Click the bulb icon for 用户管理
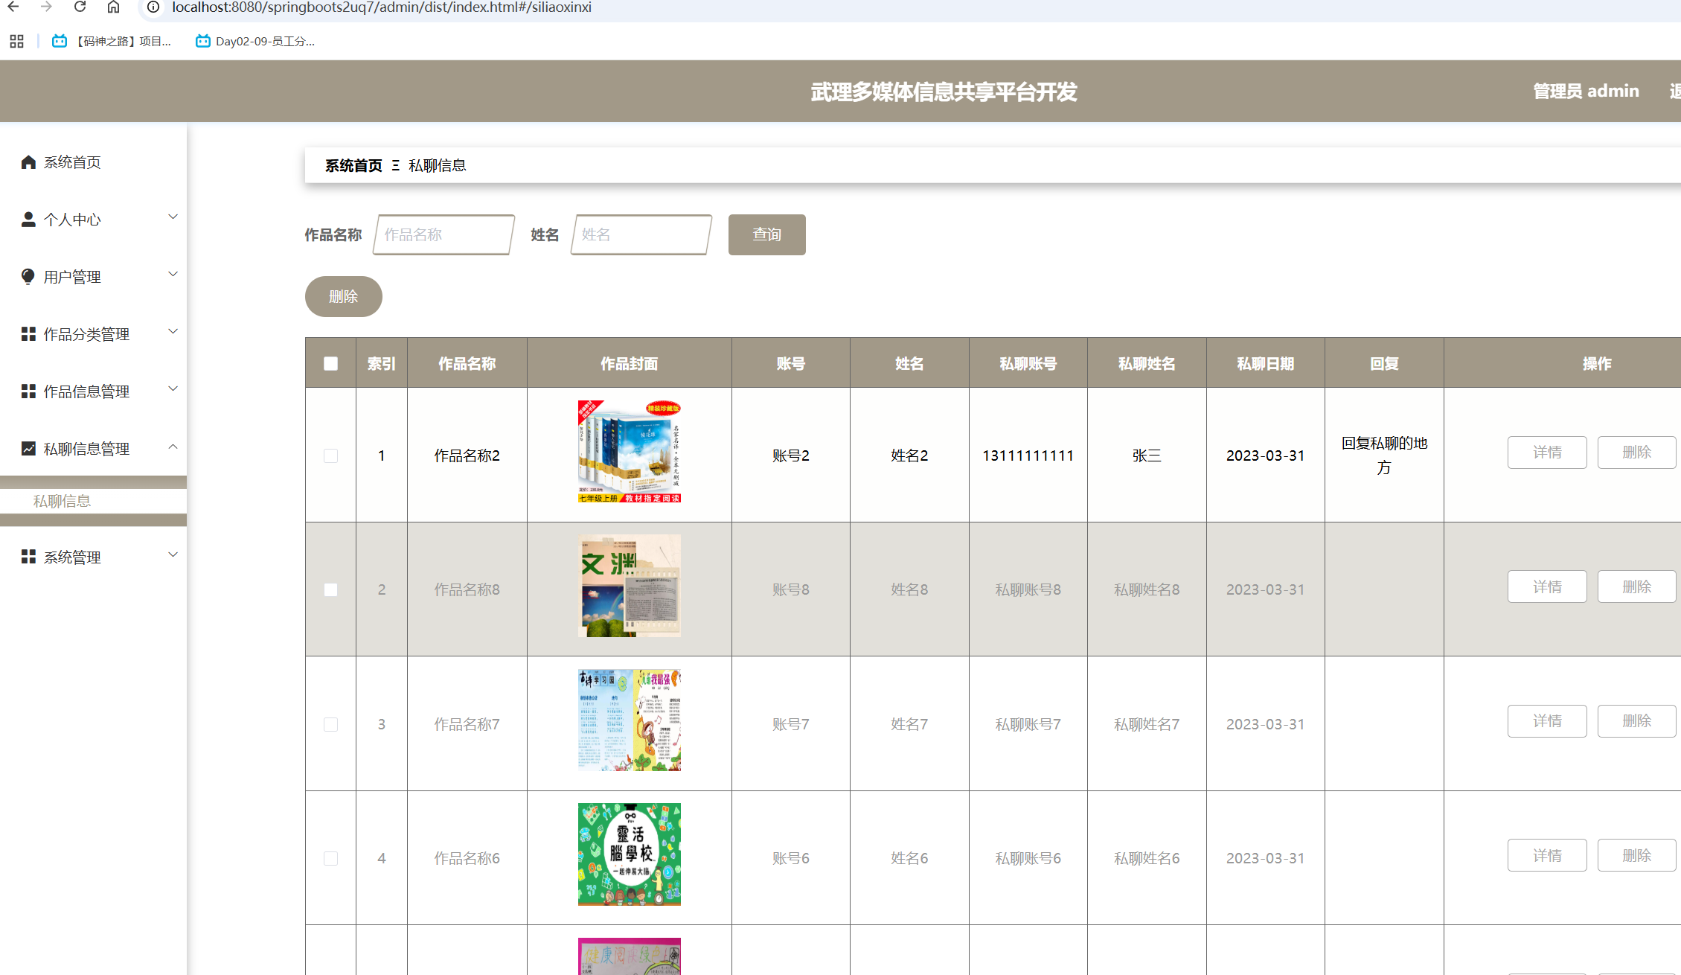The image size is (1681, 975). point(28,277)
